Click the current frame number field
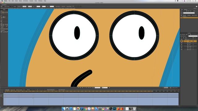 tap(97, 88)
